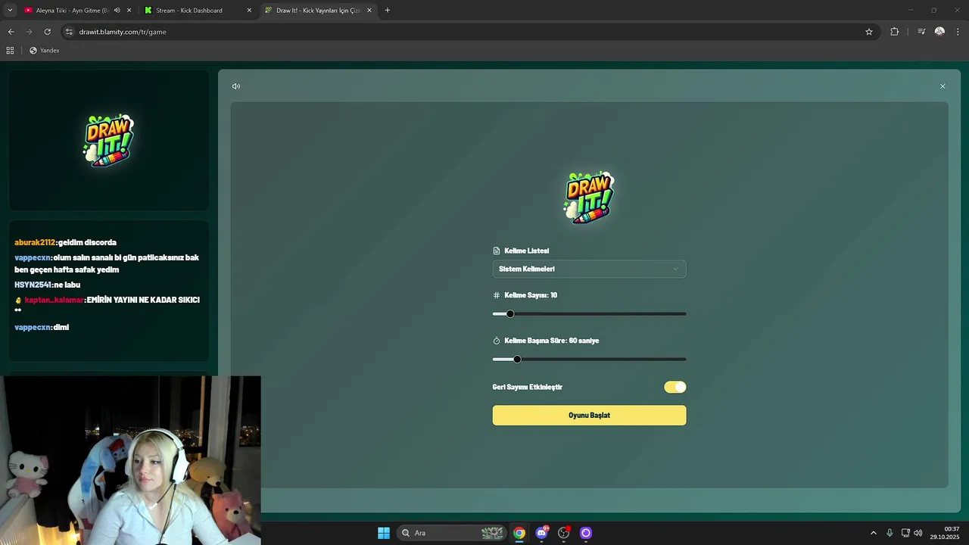The height and width of the screenshot is (545, 969).
Task: Click username HSYN2541 in chat
Action: pos(33,285)
